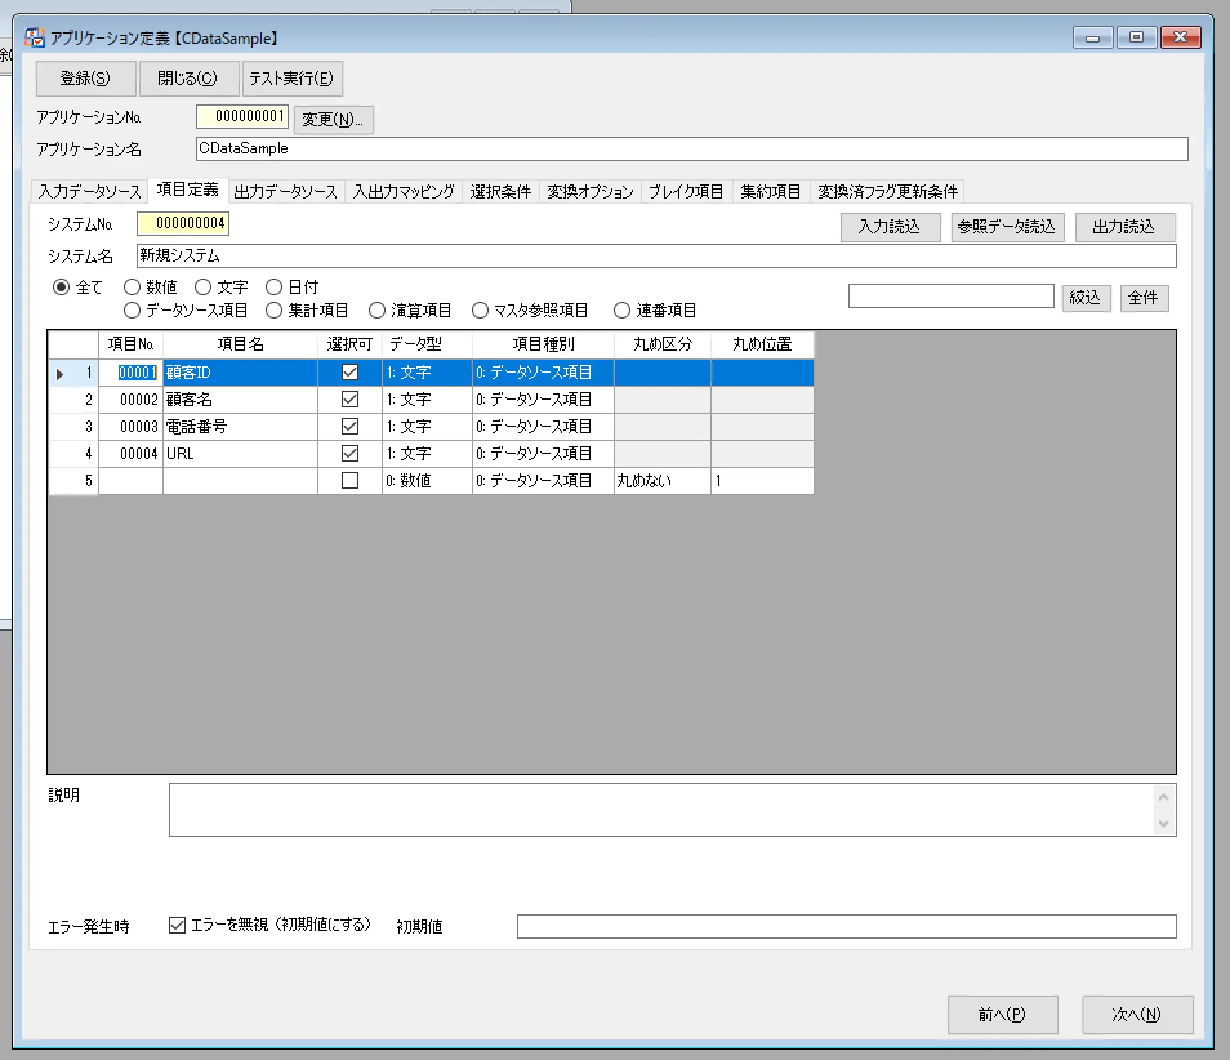
Task: Select 集計項目 radio button
Action: 274,310
